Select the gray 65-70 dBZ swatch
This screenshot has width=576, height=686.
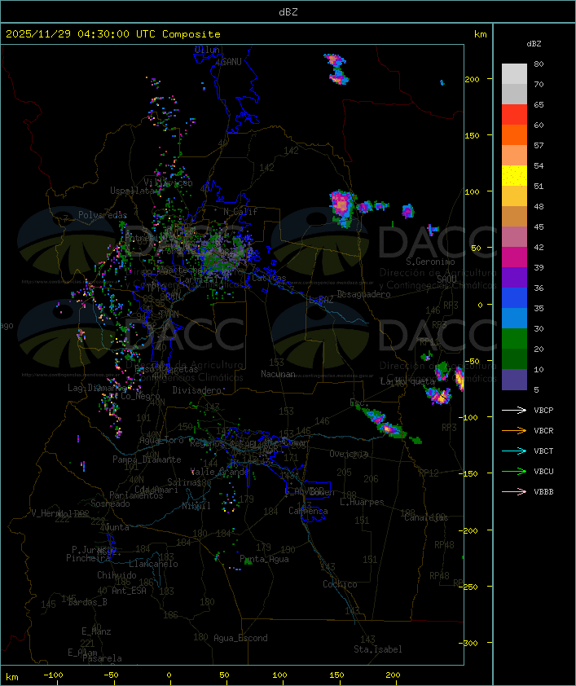click(514, 94)
